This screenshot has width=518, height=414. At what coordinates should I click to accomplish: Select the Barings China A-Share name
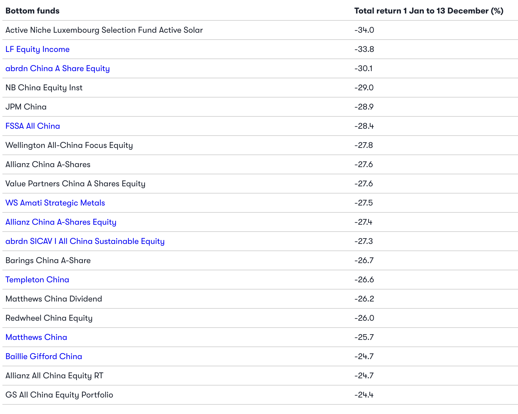pos(48,260)
